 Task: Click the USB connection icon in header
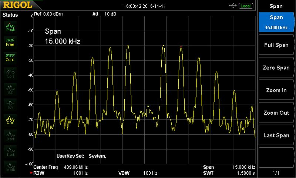click(232, 6)
